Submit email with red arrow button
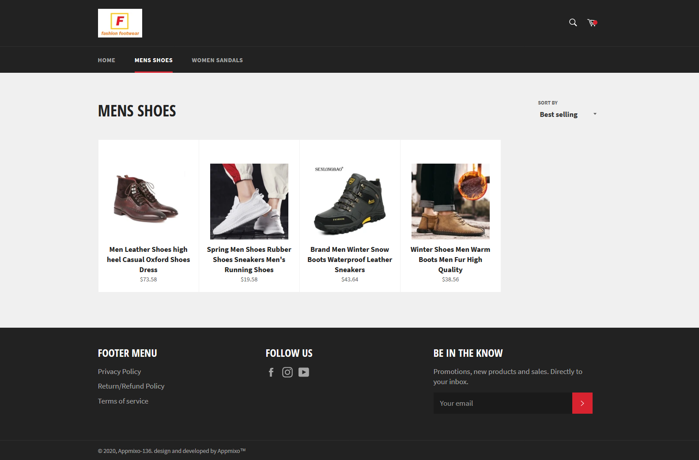 coord(582,403)
